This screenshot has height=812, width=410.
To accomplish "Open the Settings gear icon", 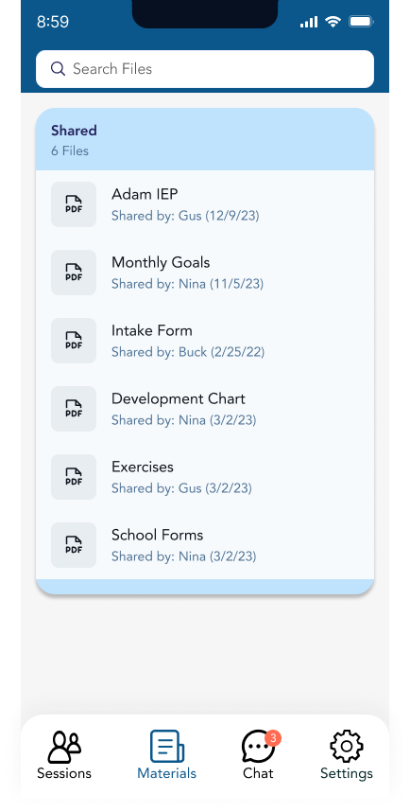I will click(x=347, y=747).
